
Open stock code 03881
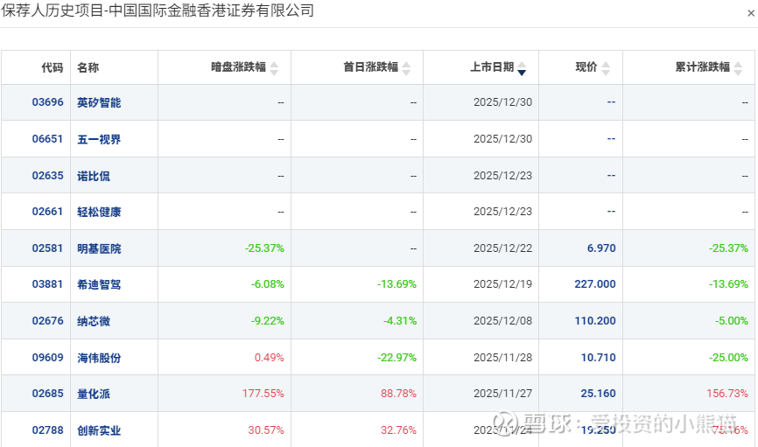click(x=48, y=284)
